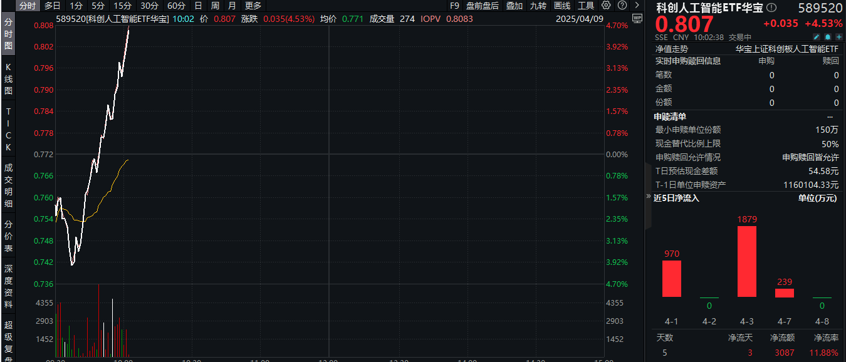
Task: Open the 申赎清单 more options ellipsis
Action: pos(830,116)
